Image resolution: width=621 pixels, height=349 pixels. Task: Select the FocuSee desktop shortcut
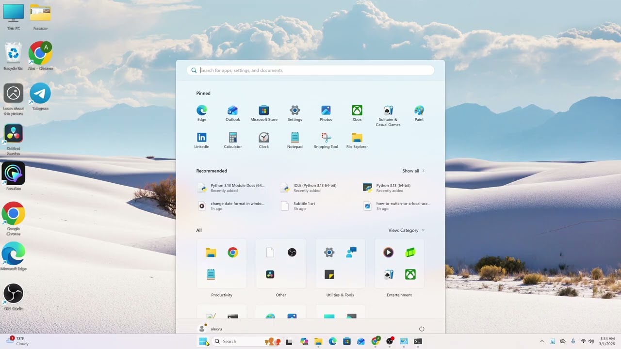click(14, 176)
